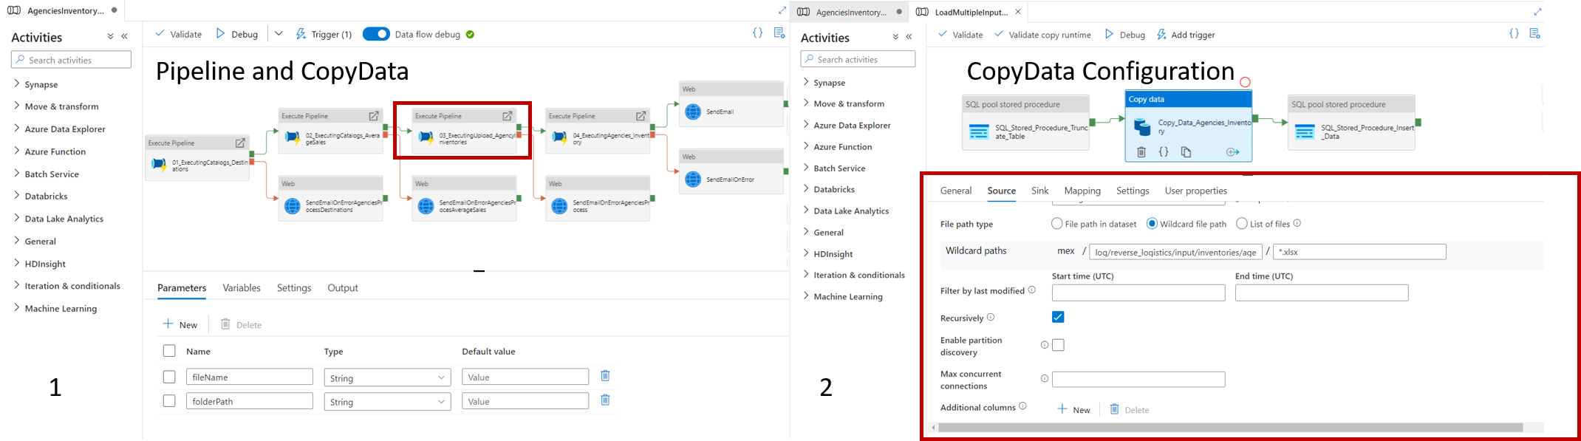Select the SendEmailOnError web globe icon
1581x441 pixels.
point(693,179)
